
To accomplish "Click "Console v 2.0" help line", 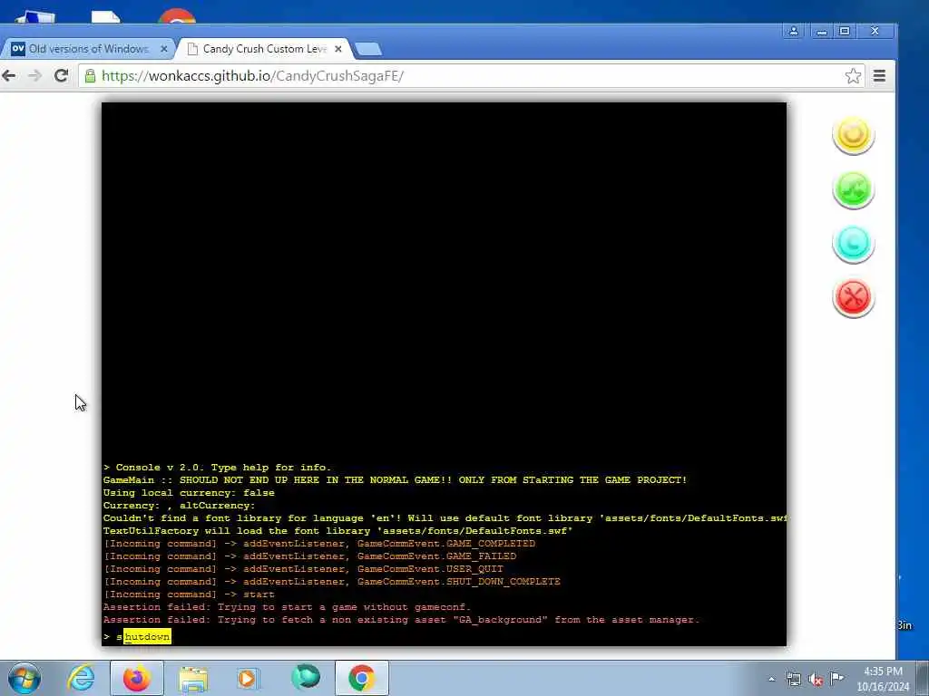I will (x=218, y=468).
